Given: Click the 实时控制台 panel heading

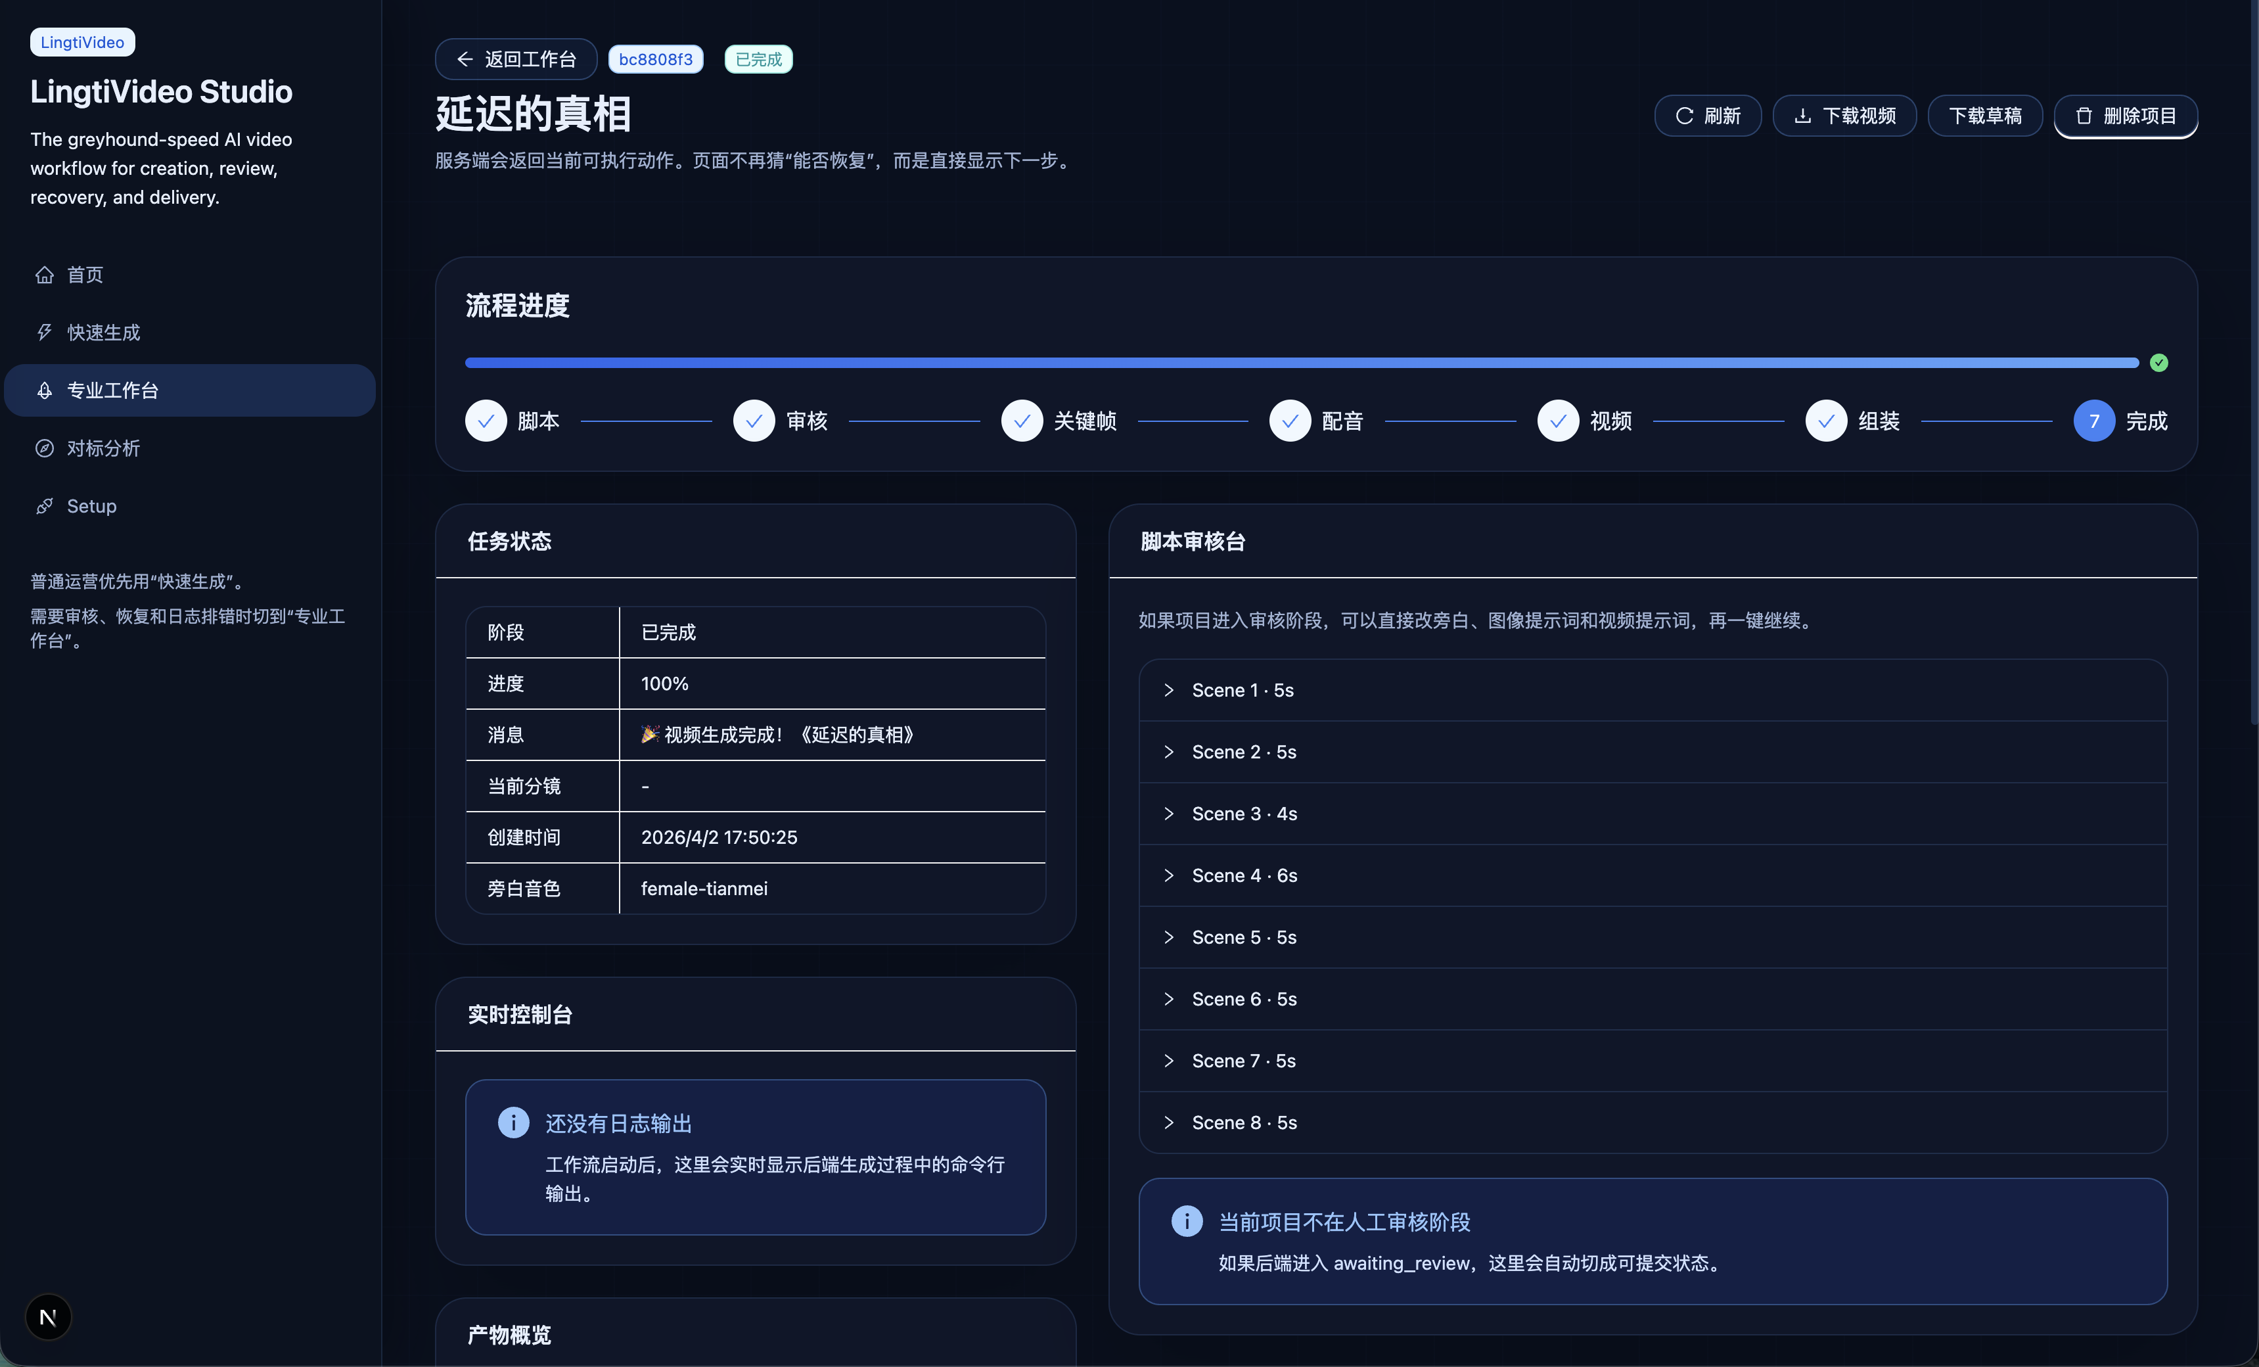Looking at the screenshot, I should (520, 1015).
